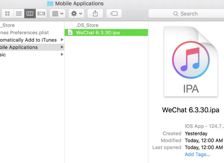Image resolution: width=224 pixels, height=163 pixels.
Task: Expand Automatically Add to iTunes arrow
Action: coord(62,40)
